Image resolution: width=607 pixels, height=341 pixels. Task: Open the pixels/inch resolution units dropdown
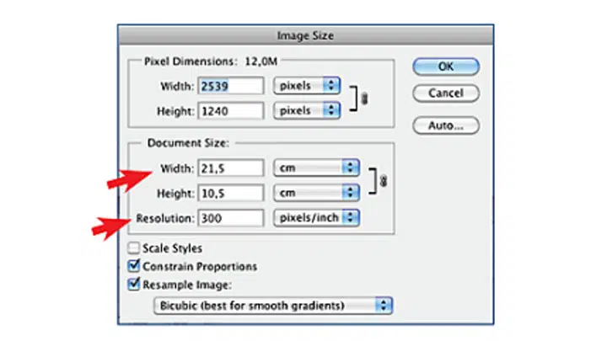click(x=316, y=218)
